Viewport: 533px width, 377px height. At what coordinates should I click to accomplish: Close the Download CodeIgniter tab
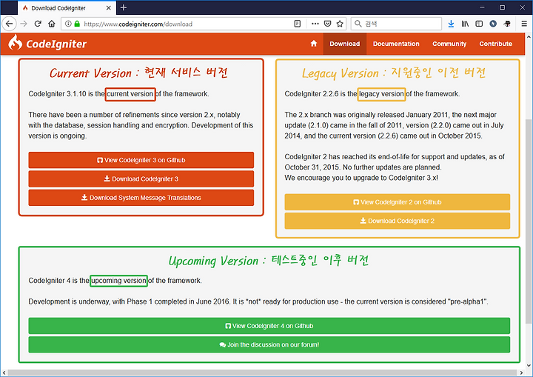coord(108,8)
